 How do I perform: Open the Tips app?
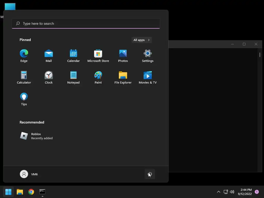[24, 99]
